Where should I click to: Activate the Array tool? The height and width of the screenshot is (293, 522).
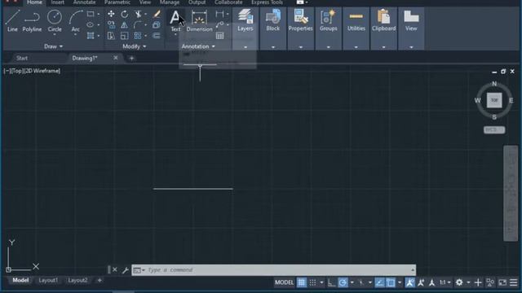138,36
